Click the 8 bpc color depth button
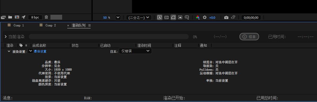The image size is (317, 102). [35, 17]
